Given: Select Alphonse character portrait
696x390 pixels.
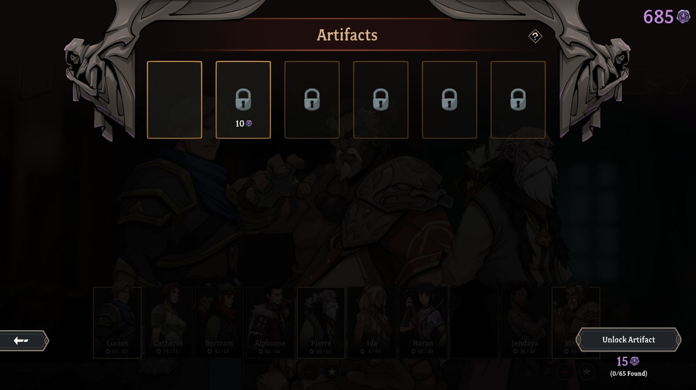Looking at the screenshot, I should [270, 323].
